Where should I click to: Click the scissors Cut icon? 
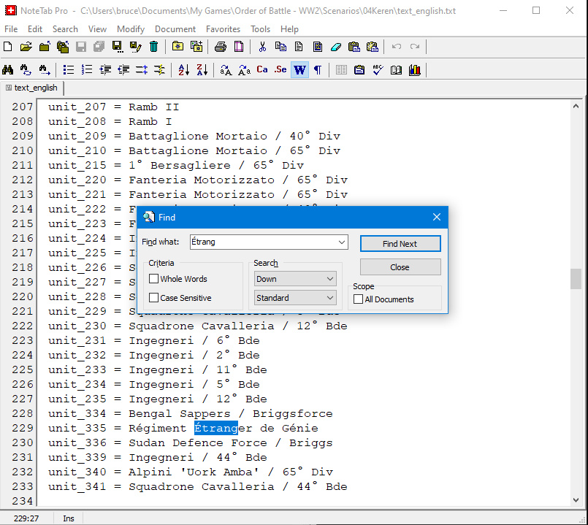[262, 47]
